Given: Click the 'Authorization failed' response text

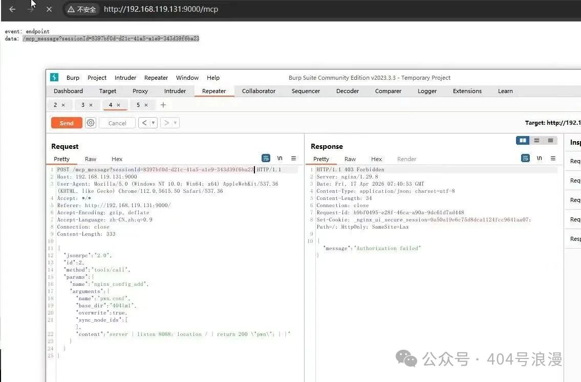Looking at the screenshot, I should 388,249.
